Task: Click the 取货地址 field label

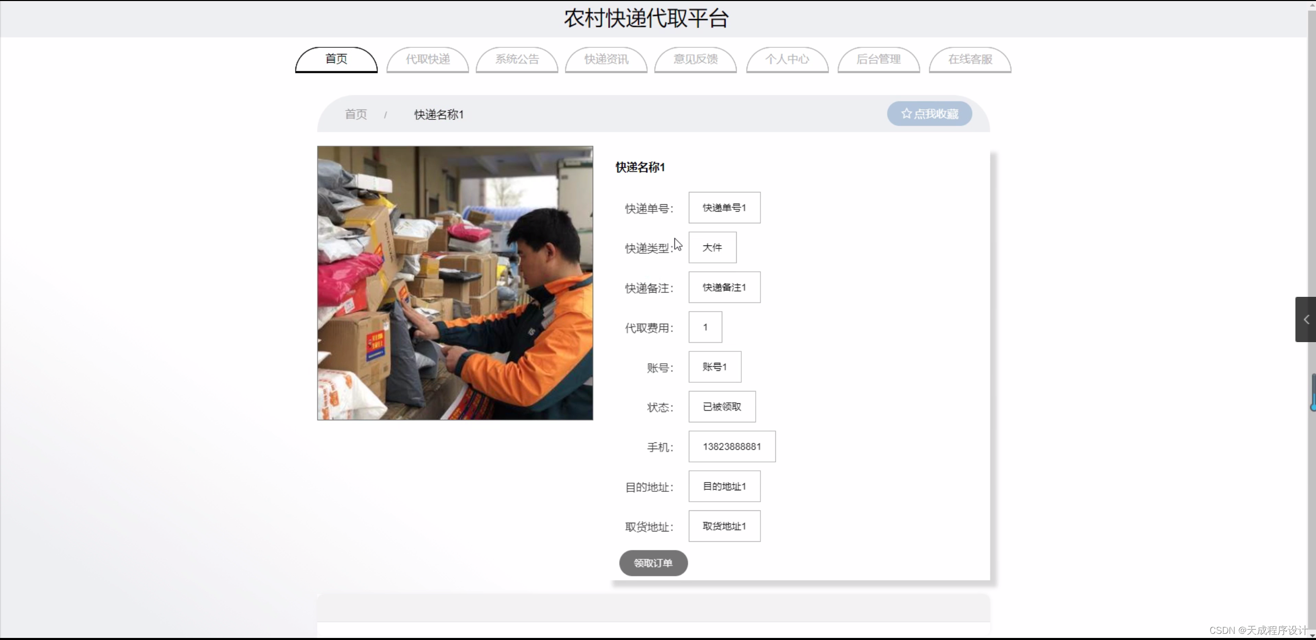Action: [x=649, y=527]
